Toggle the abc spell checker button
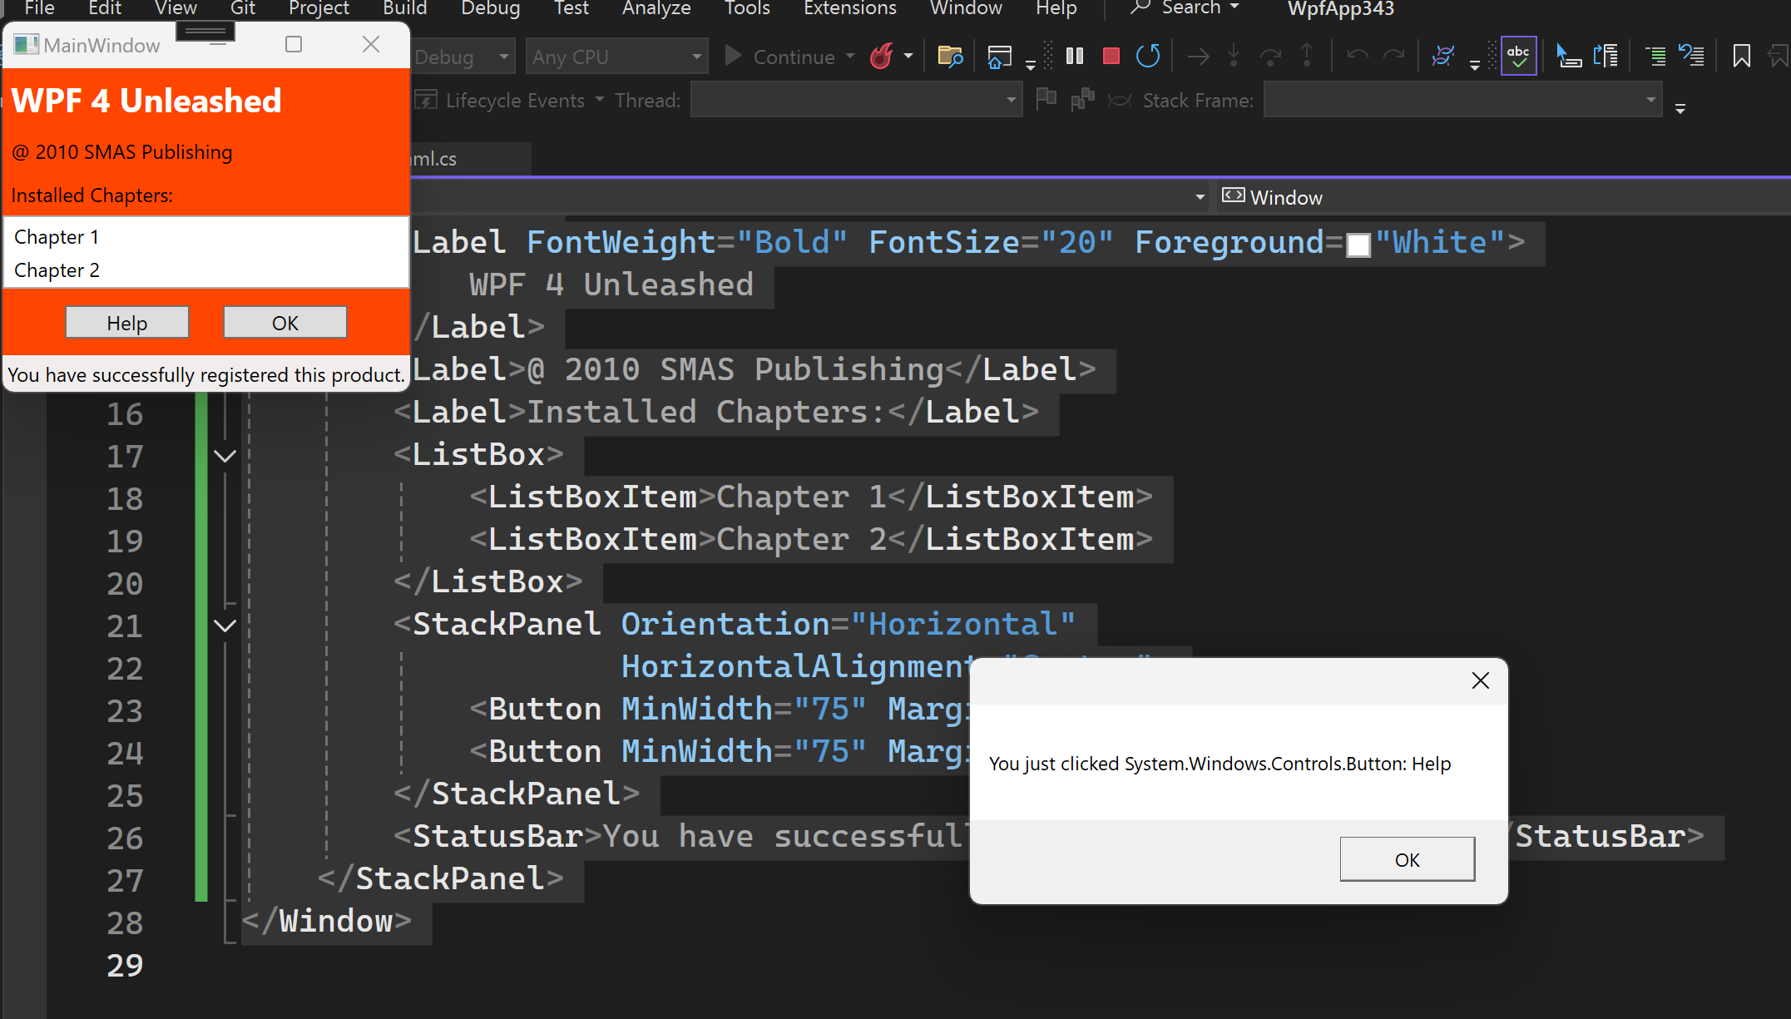Image resolution: width=1791 pixels, height=1019 pixels. (1518, 57)
